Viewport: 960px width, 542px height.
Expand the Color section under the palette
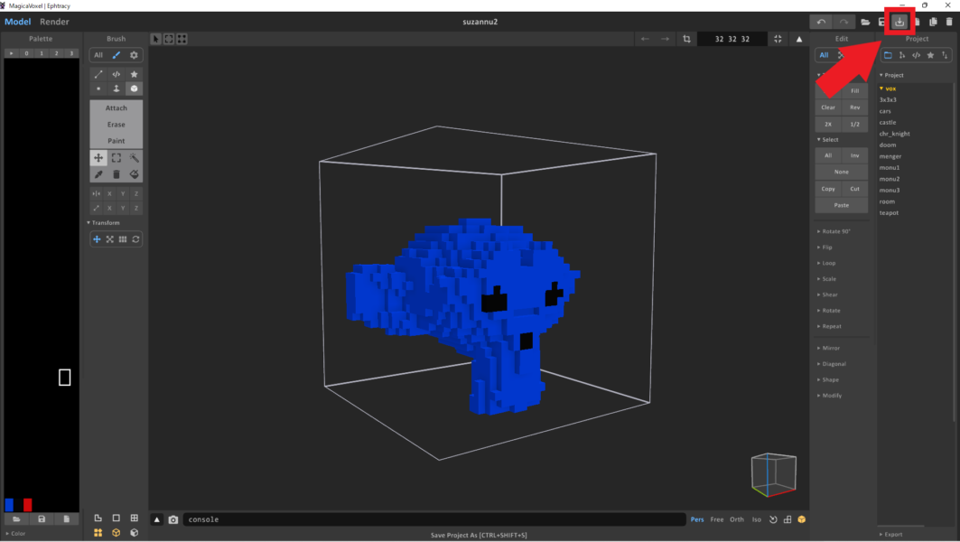(x=15, y=534)
